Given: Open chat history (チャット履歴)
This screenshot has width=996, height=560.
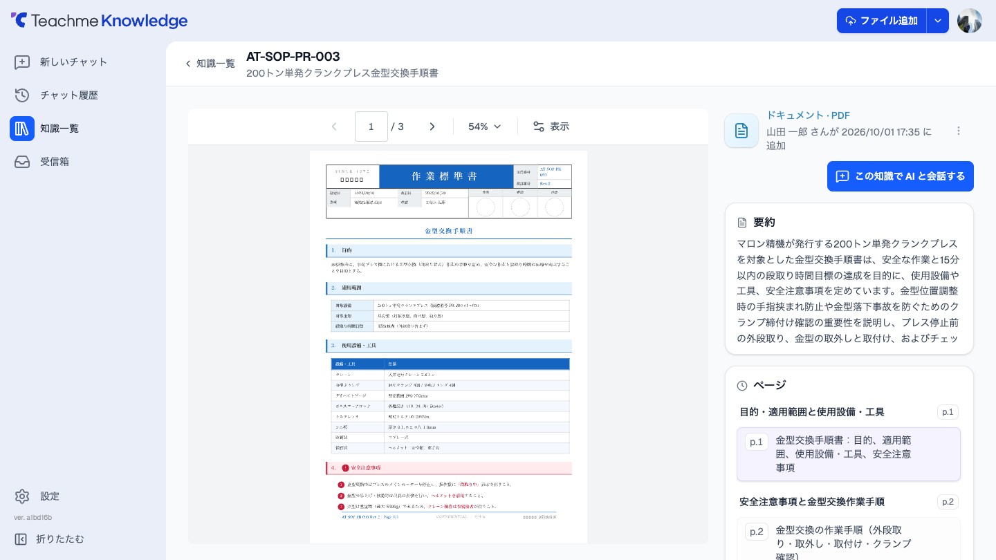Looking at the screenshot, I should coord(56,95).
